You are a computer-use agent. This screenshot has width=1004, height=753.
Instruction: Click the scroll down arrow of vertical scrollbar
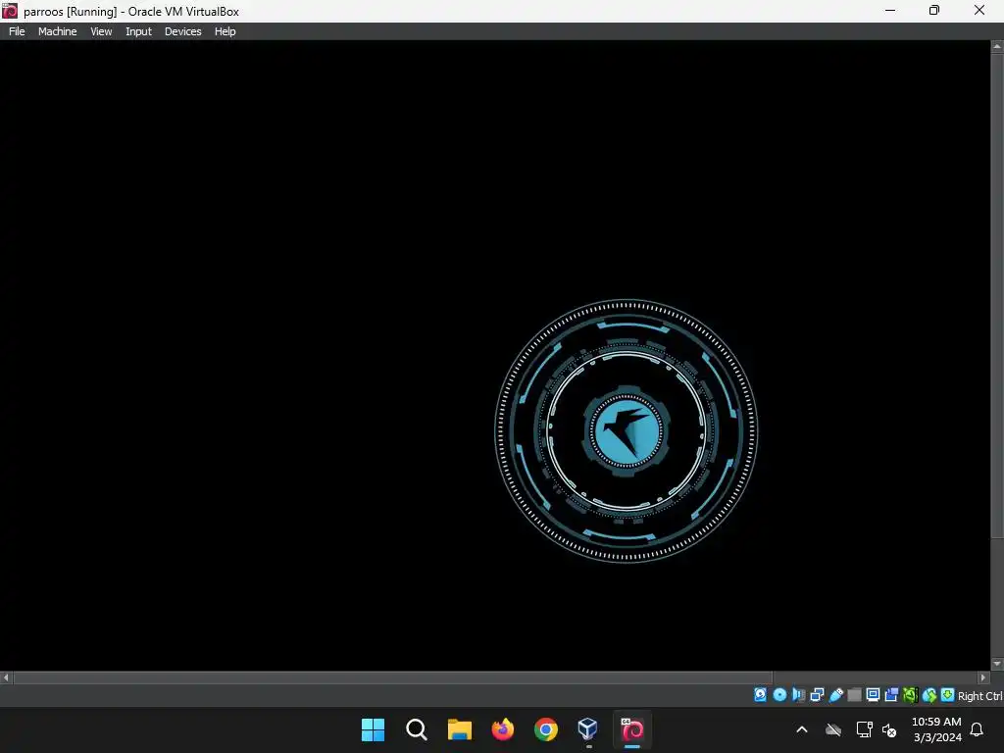997,664
